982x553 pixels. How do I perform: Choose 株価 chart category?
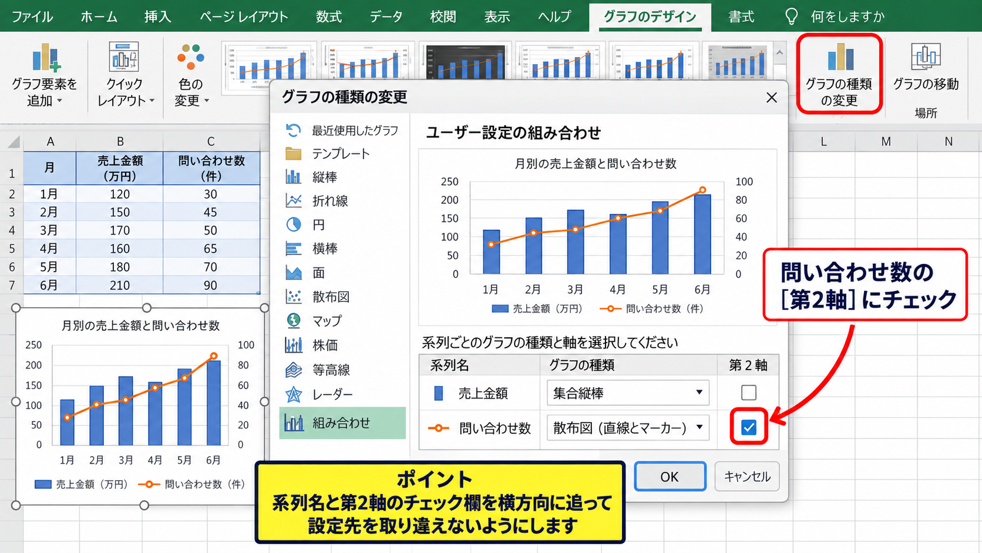click(342, 345)
